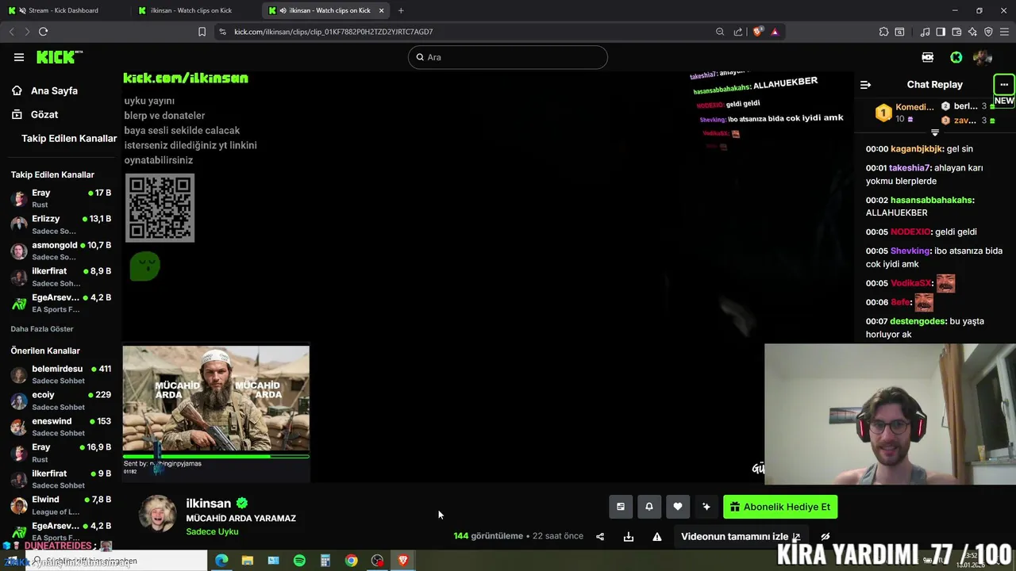Open Sadece Uyku category link

pos(212,531)
